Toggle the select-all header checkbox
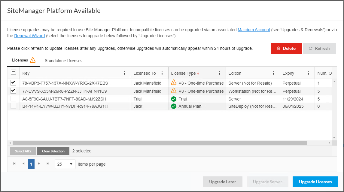344x192 pixels. (x=13, y=72)
